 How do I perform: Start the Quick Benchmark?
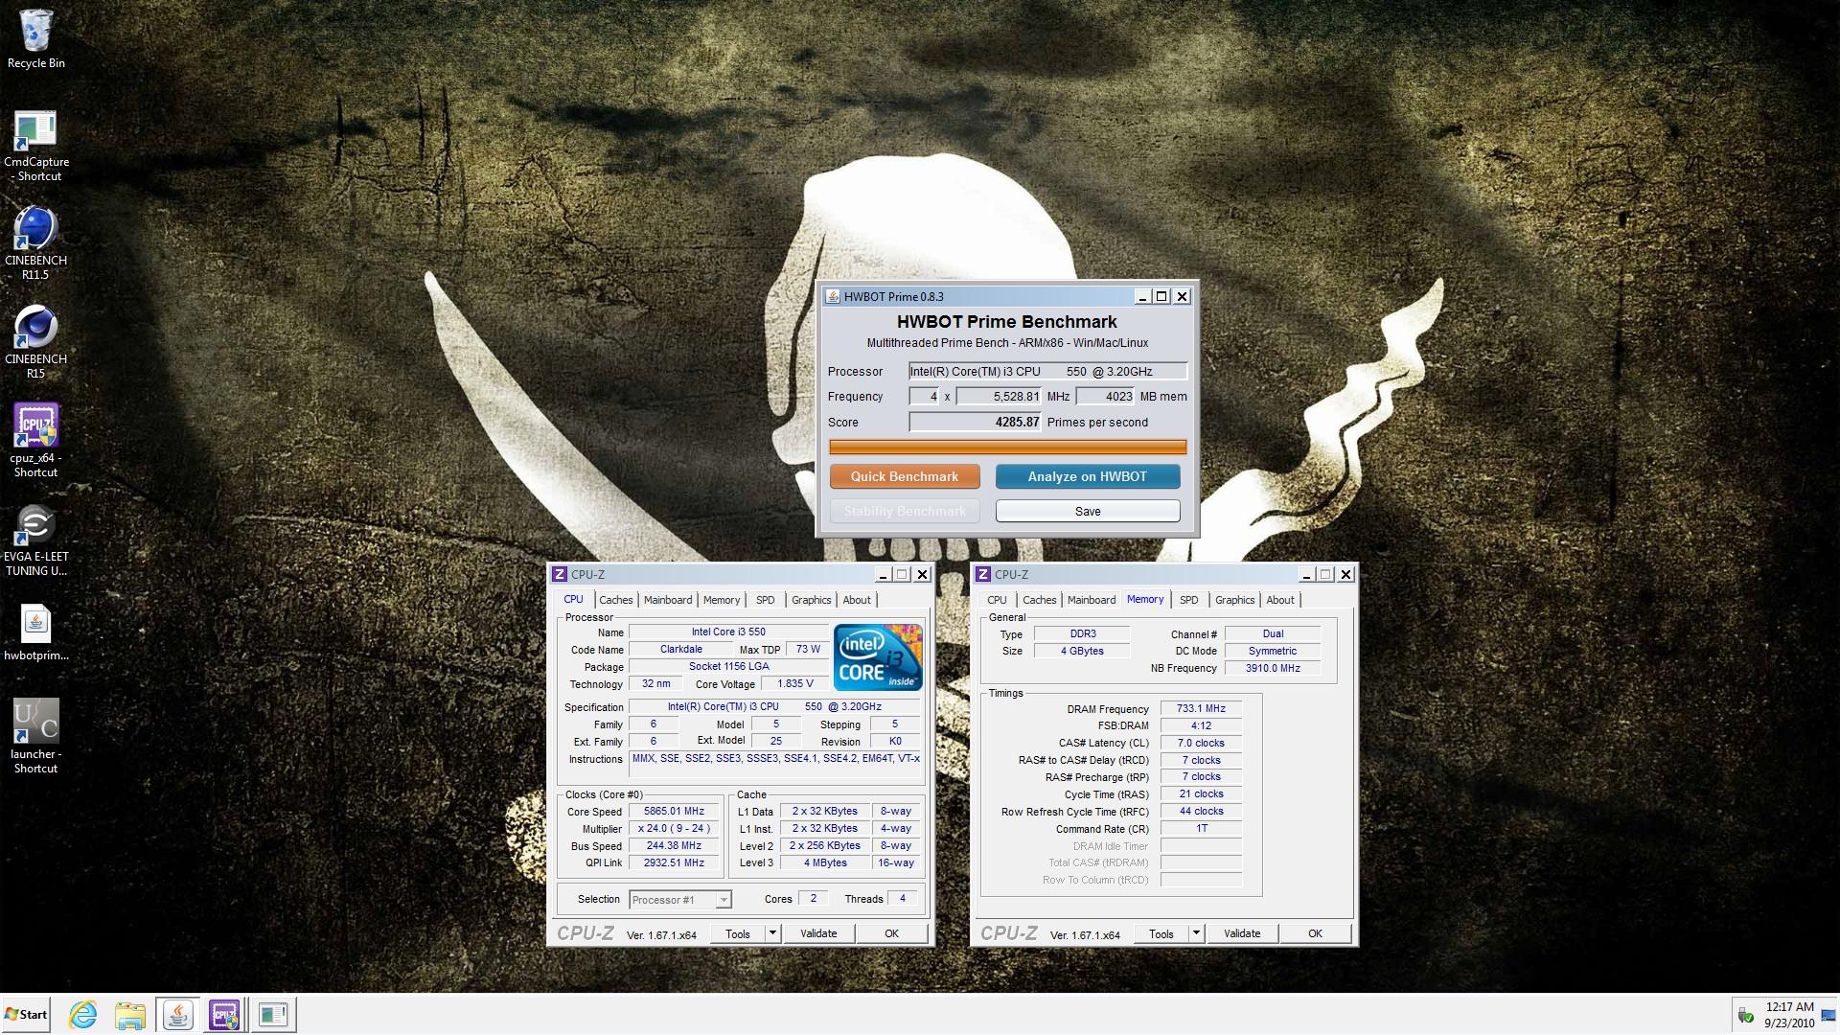point(905,476)
